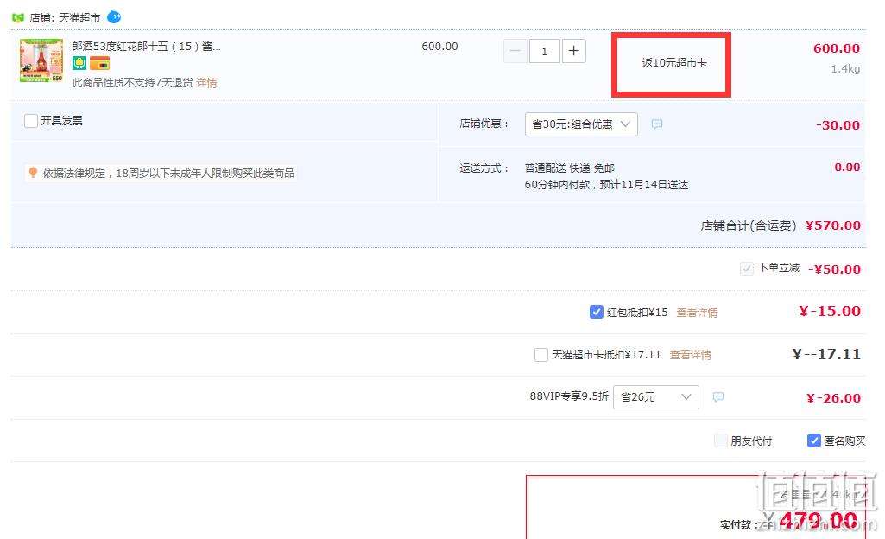The height and width of the screenshot is (539, 885).
Task: Click the shipping text 普通配送 快递 免邮
Action: point(570,168)
